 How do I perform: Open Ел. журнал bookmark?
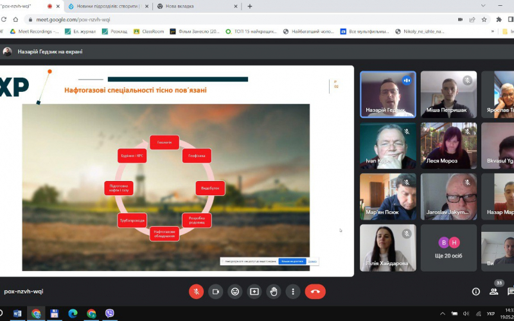pyautogui.click(x=80, y=31)
